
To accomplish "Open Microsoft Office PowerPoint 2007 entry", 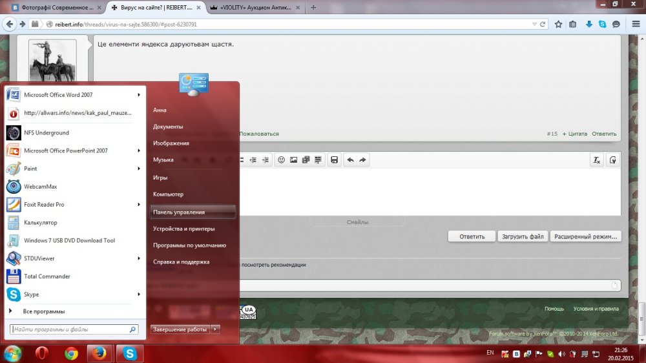I will pos(74,150).
